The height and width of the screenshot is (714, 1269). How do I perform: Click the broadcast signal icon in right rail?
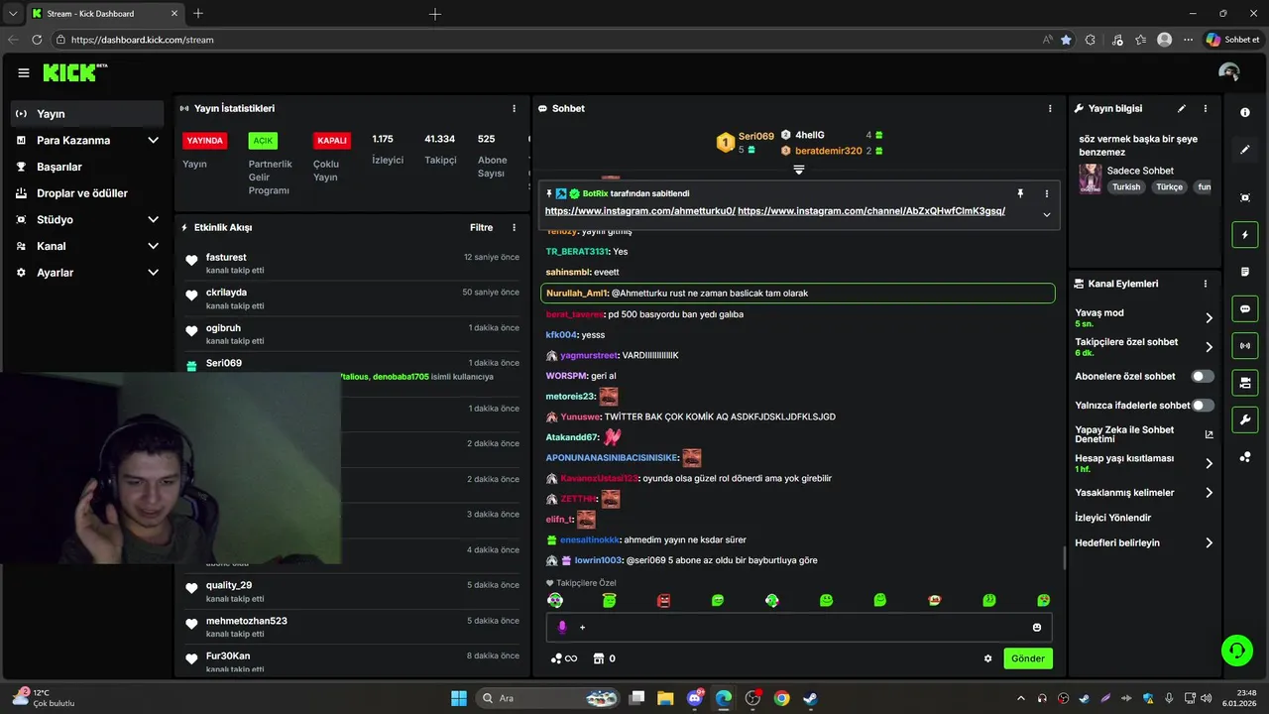click(1245, 345)
